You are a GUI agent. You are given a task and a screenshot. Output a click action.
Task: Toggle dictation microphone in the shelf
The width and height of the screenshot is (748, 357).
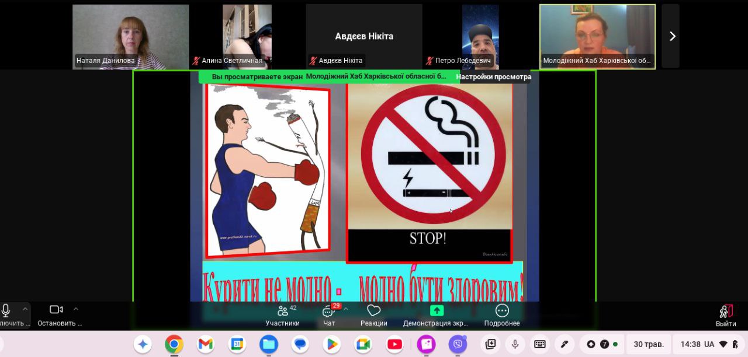515,344
